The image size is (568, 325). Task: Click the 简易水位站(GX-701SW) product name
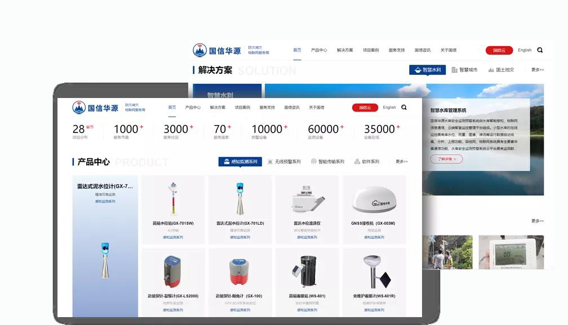coord(173,223)
